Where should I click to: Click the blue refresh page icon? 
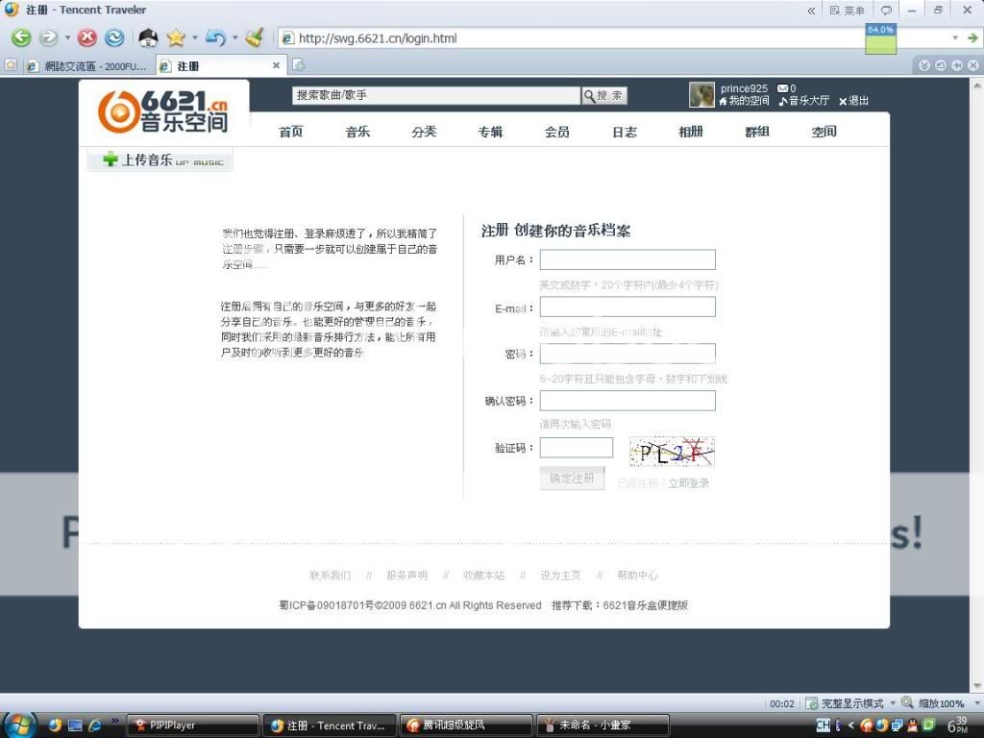(x=114, y=38)
